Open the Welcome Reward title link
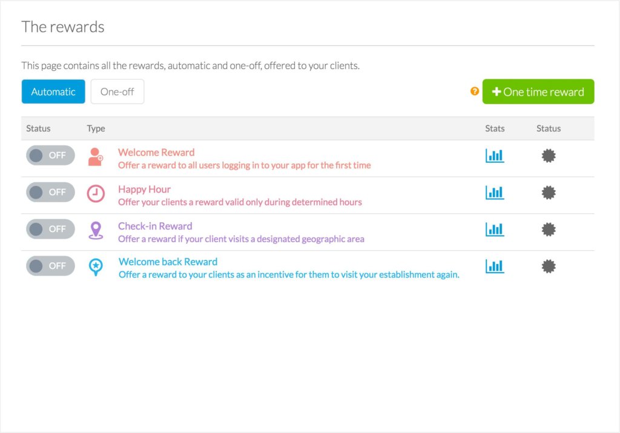 tap(156, 152)
